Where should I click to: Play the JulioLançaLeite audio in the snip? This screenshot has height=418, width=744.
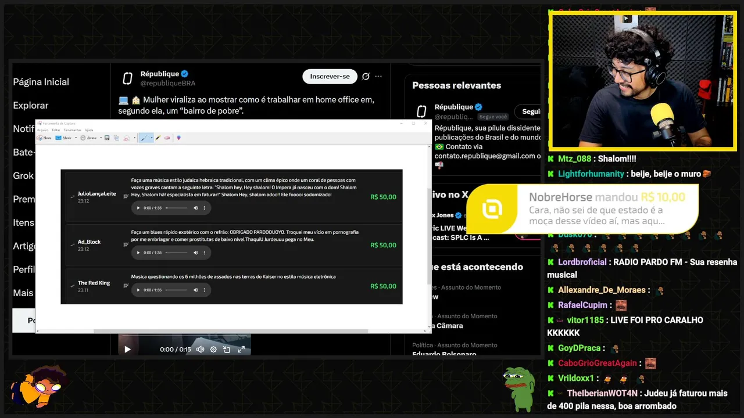[138, 208]
